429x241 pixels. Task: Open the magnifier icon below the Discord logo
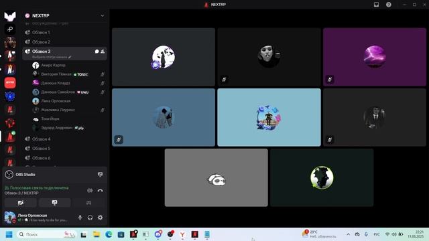(x=10, y=29)
